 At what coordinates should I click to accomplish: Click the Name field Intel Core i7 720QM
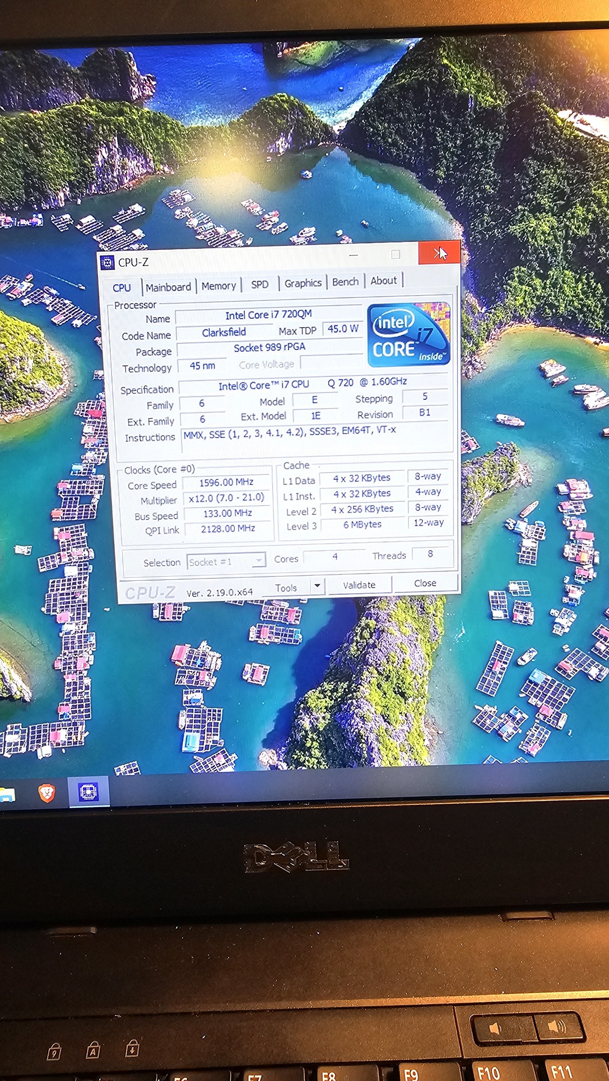[x=269, y=315]
